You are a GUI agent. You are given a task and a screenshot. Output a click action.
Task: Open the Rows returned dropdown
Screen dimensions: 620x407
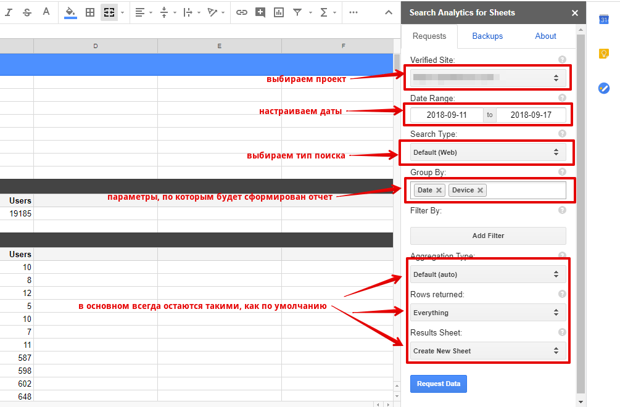pos(487,313)
